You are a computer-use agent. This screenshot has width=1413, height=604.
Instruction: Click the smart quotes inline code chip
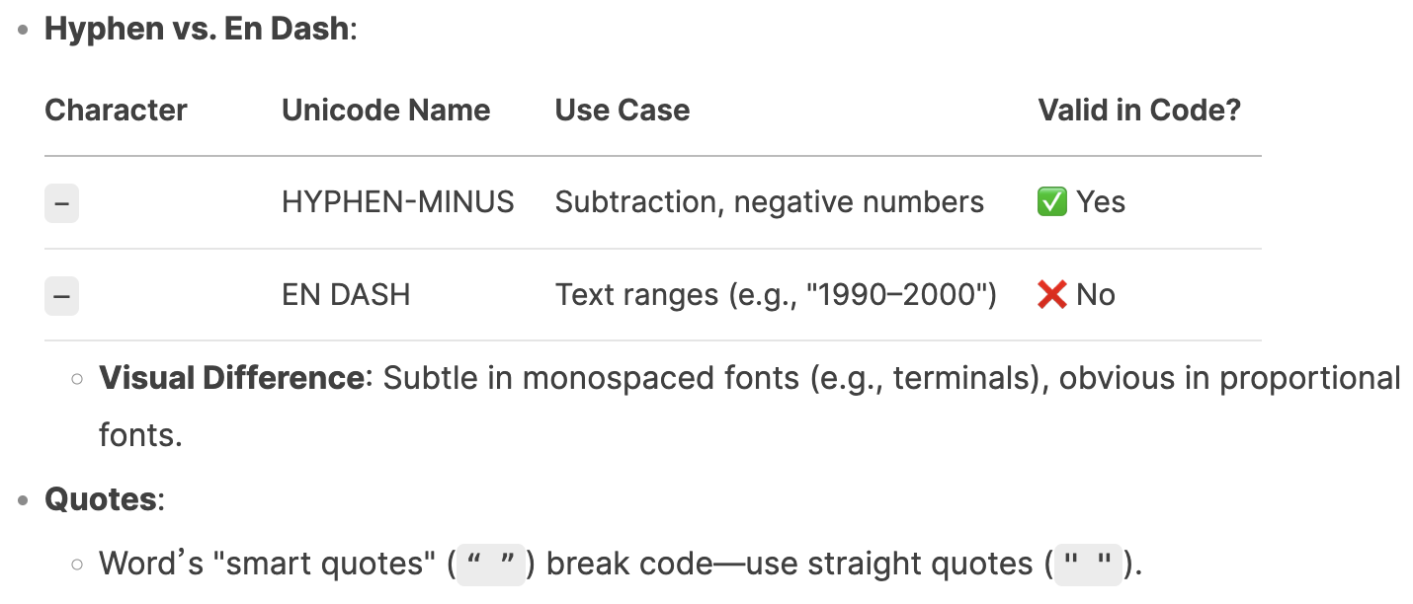coord(492,565)
